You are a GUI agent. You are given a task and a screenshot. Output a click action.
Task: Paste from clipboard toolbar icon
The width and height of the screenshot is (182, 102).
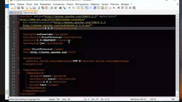click(47, 8)
